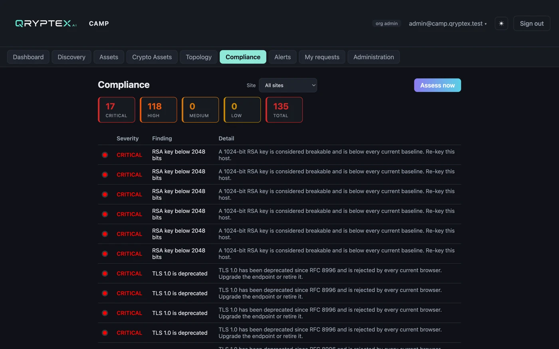Viewport: 559px width, 349px height.
Task: Select the 135 Total summary card
Action: coord(284,110)
